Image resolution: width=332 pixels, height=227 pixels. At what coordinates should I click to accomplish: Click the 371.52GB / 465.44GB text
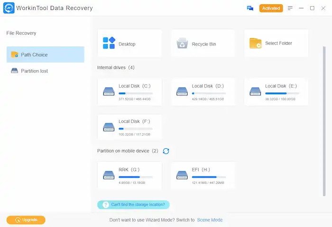135,99
